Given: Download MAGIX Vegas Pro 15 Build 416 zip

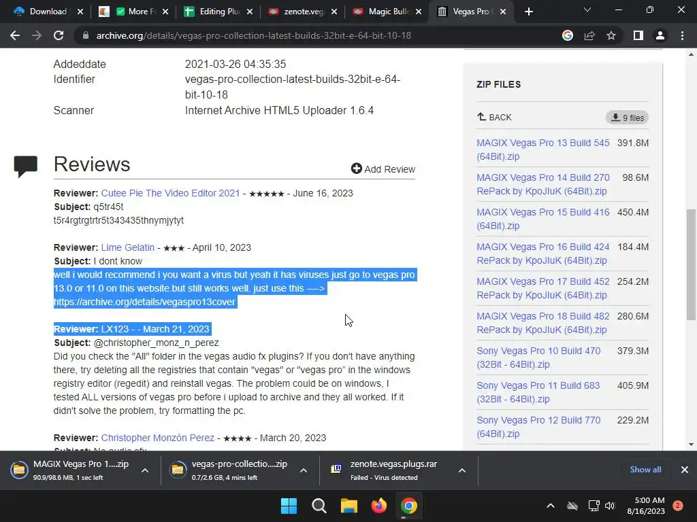Looking at the screenshot, I should pyautogui.click(x=542, y=219).
